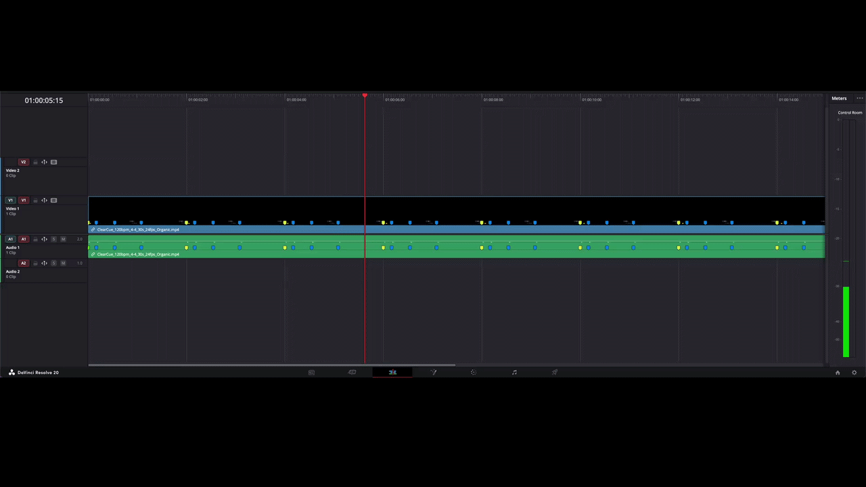
Task: Click ruler label 01:00:02:00
Action: (198, 99)
